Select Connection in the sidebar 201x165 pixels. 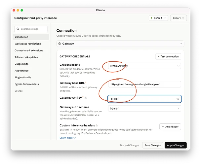[31, 37]
